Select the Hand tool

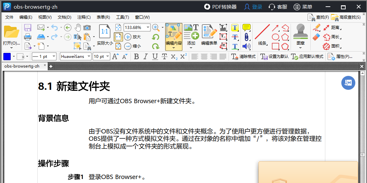77,28
